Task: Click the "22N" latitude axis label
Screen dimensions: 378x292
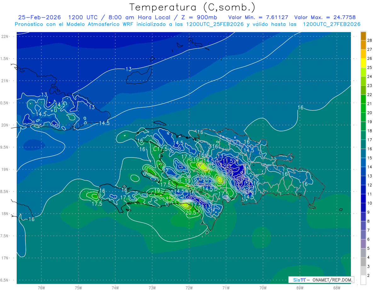Action: point(5,36)
